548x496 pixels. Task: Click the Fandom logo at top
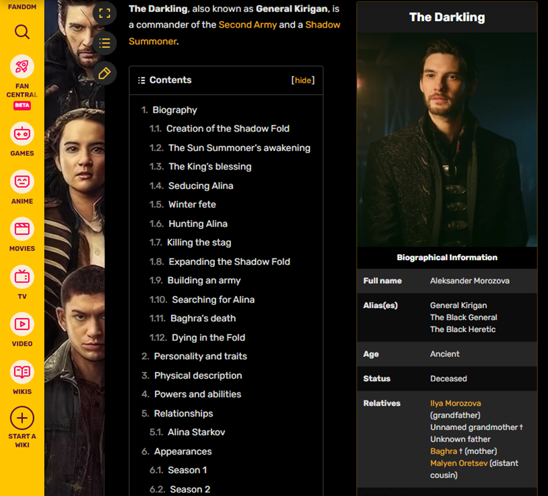pyautogui.click(x=22, y=6)
